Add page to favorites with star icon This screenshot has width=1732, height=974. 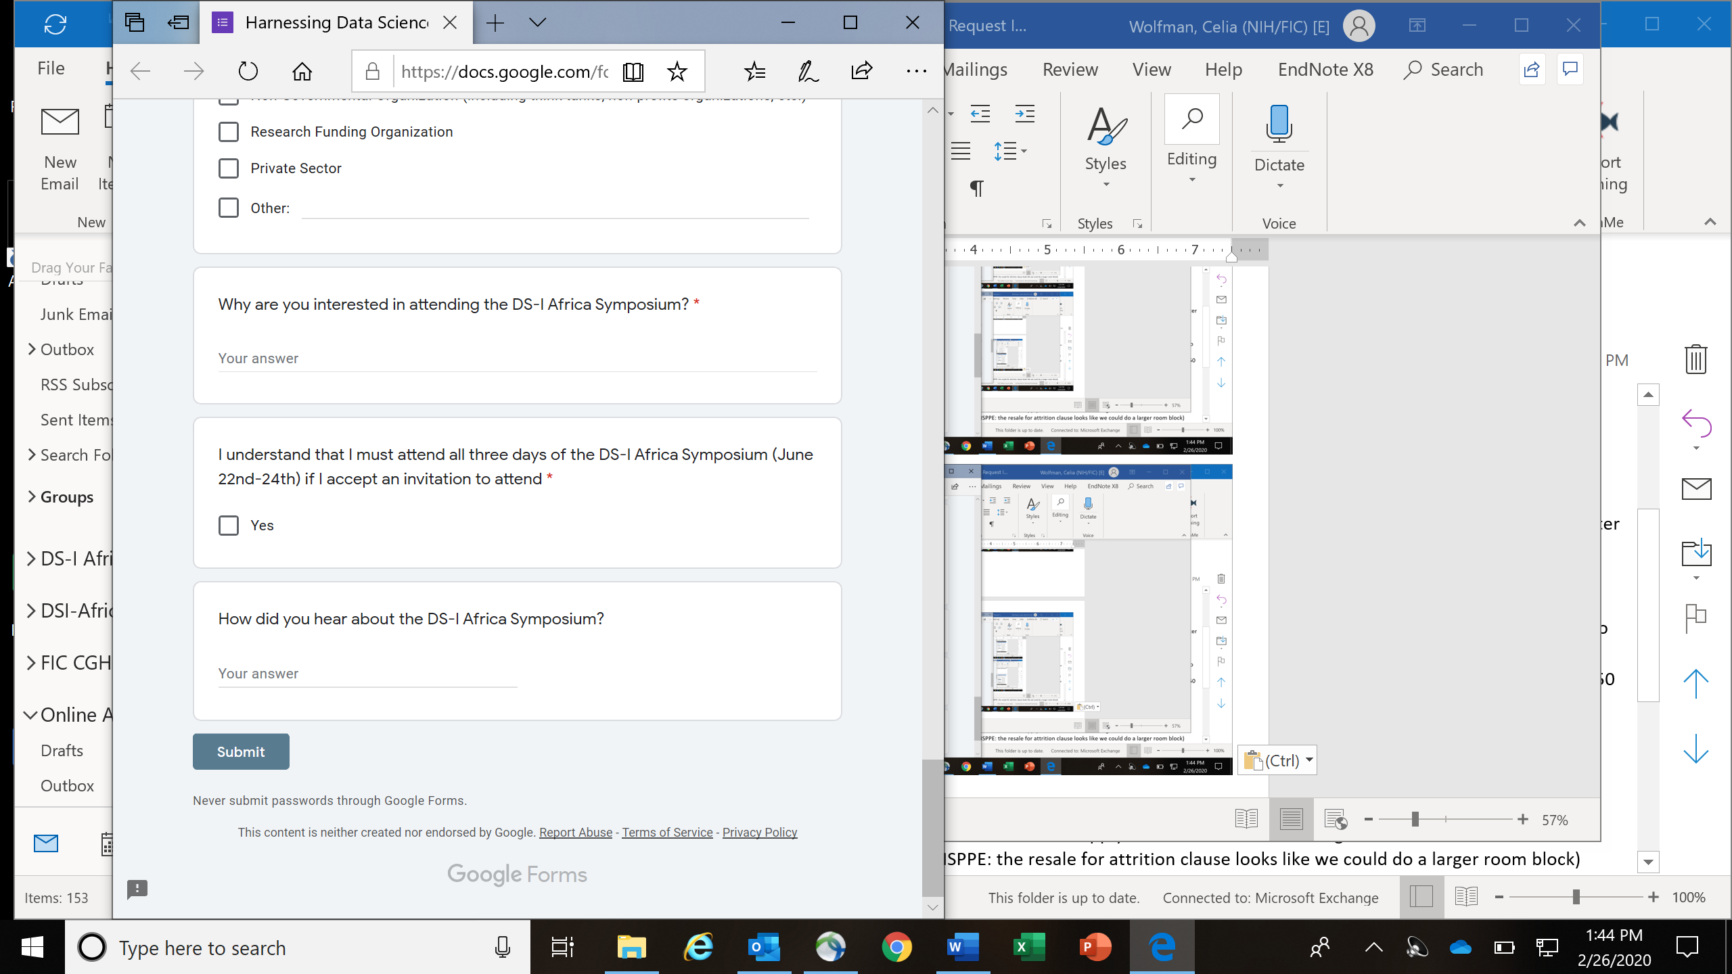[x=677, y=71]
